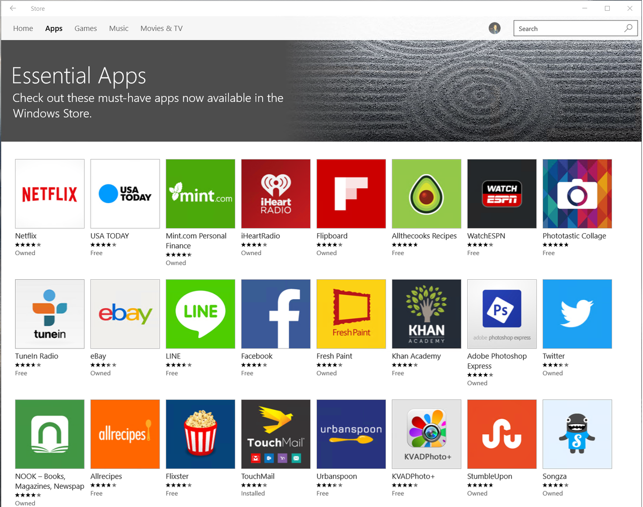Screen dimensions: 643x507
Task: Open the Flixster popcorn icon
Action: point(200,434)
